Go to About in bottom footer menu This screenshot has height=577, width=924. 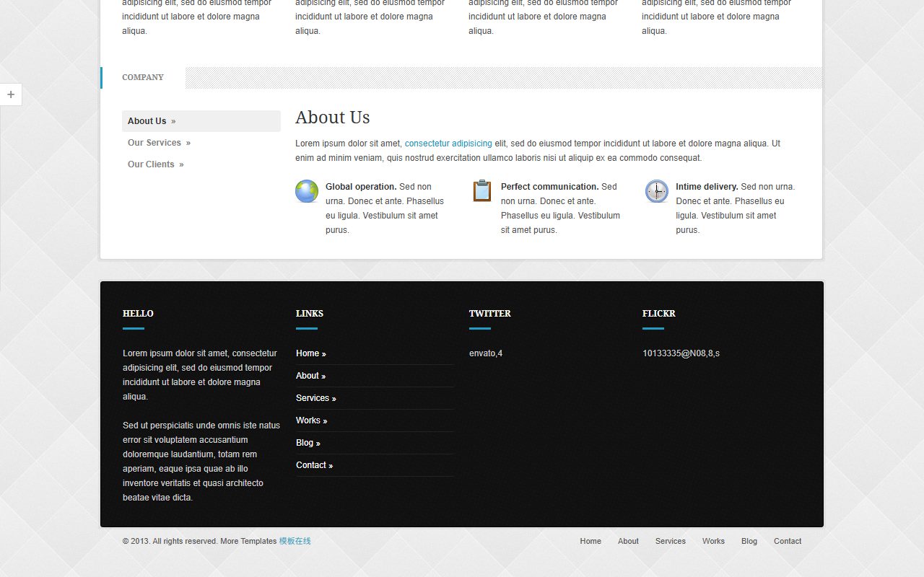628,541
